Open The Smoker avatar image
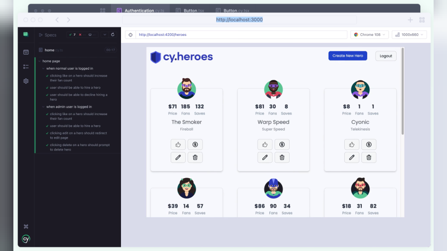This screenshot has height=251, width=447. pos(187,89)
